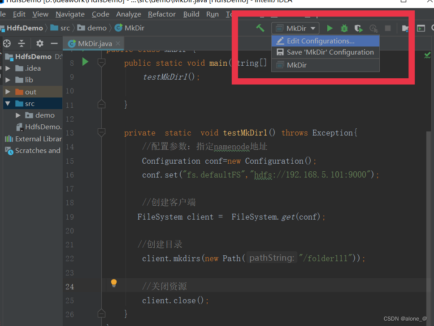Expand the .idea folder arrow
Image resolution: width=434 pixels, height=326 pixels.
coord(8,68)
